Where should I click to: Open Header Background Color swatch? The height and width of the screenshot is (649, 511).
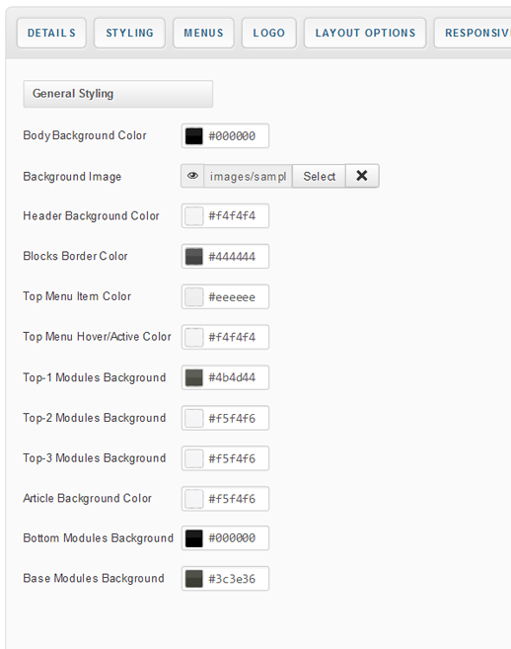click(194, 215)
